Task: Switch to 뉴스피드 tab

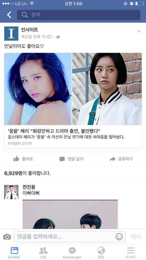Action: [14, 253]
